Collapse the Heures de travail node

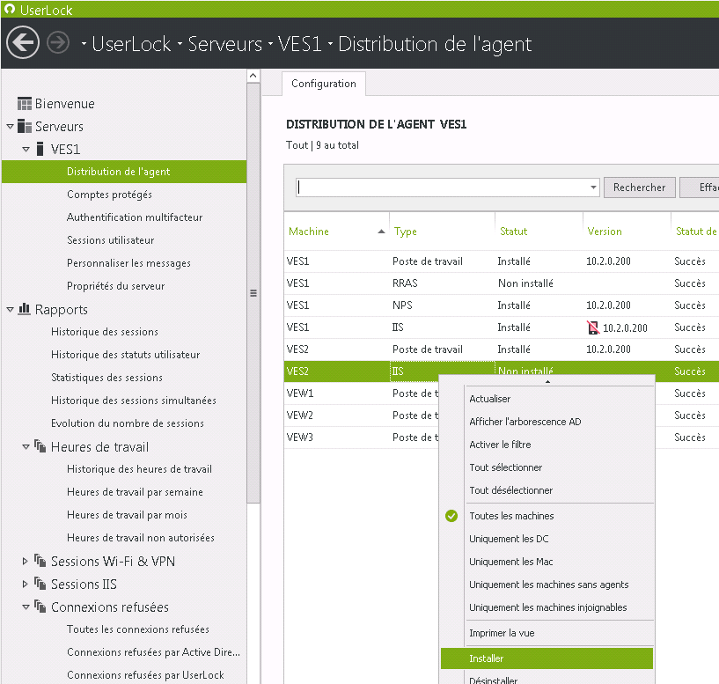(x=26, y=447)
